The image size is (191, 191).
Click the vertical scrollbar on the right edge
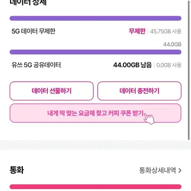point(188,71)
